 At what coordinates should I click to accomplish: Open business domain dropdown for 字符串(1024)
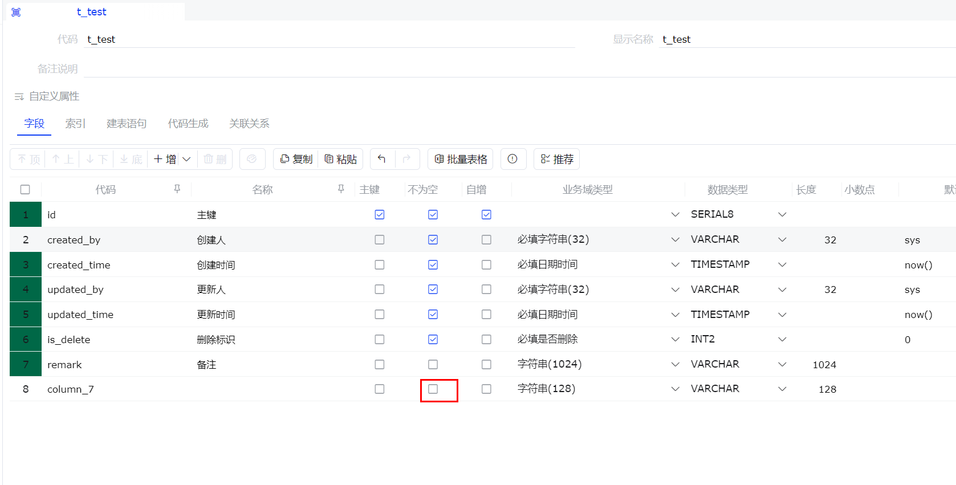(675, 365)
